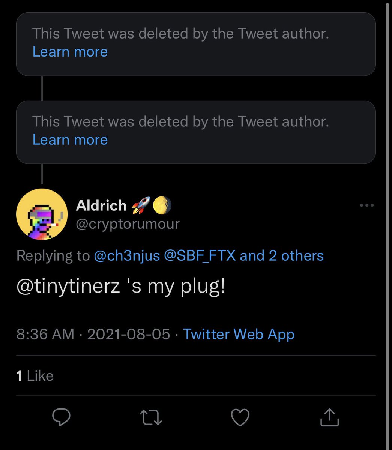Share the tweet using the share icon
The width and height of the screenshot is (392, 450).
(329, 417)
